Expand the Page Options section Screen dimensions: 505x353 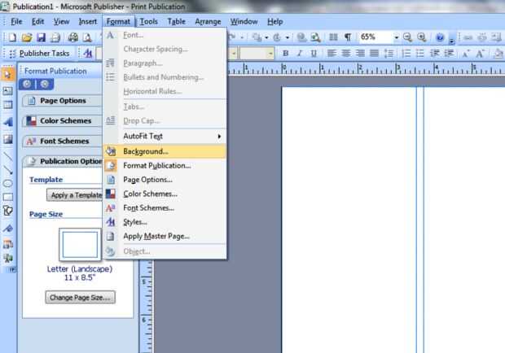[62, 101]
